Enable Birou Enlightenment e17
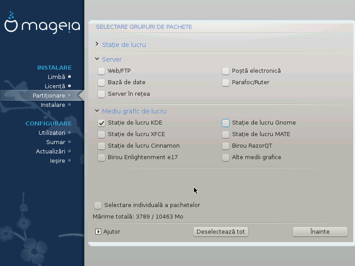Viewport: 355px width, 266px height. tap(101, 157)
